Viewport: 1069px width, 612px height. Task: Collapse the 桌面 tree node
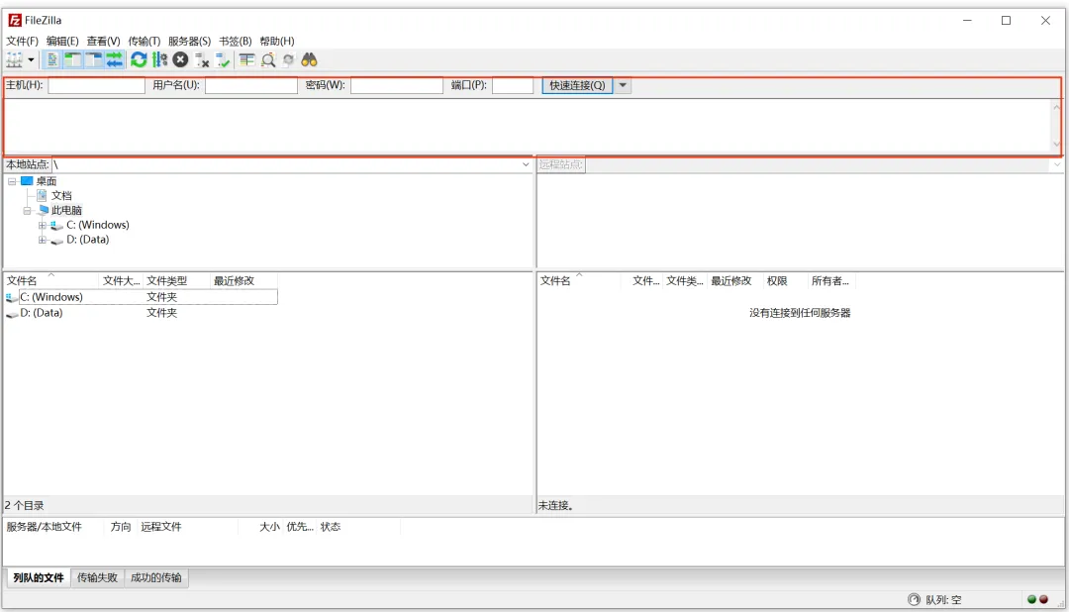coord(12,181)
